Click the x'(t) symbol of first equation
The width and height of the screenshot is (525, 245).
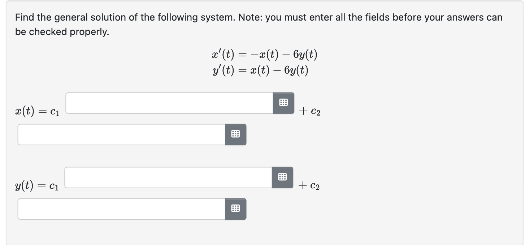(x=224, y=55)
